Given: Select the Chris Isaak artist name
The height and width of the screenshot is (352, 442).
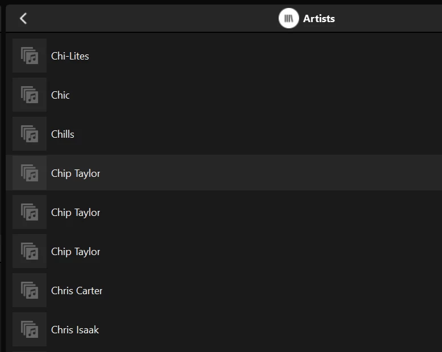Looking at the screenshot, I should point(75,330).
